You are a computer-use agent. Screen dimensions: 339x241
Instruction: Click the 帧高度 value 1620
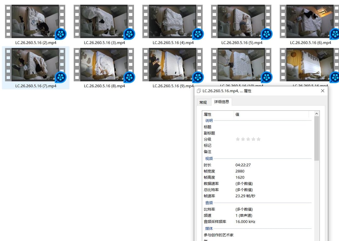(x=240, y=177)
